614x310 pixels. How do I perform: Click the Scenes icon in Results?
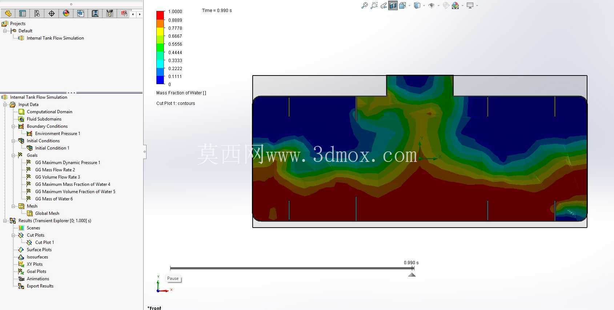point(21,228)
